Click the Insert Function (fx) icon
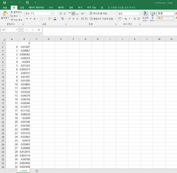The image size is (177, 173). coord(39,30)
